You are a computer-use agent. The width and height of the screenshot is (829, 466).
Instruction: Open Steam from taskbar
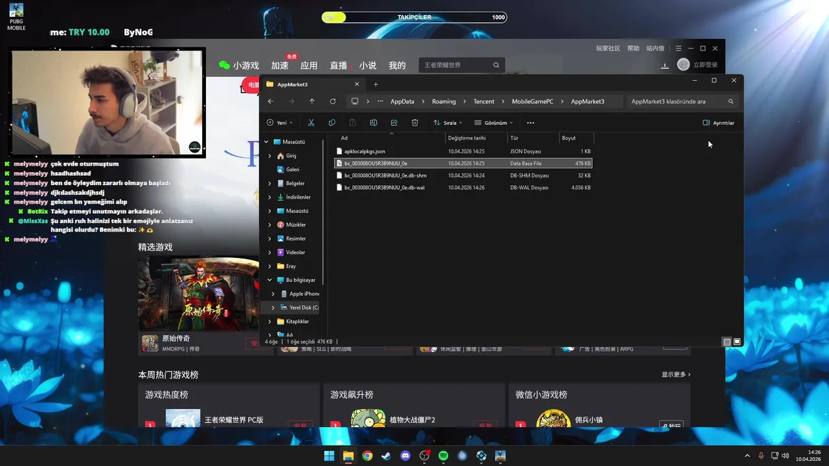(x=386, y=456)
